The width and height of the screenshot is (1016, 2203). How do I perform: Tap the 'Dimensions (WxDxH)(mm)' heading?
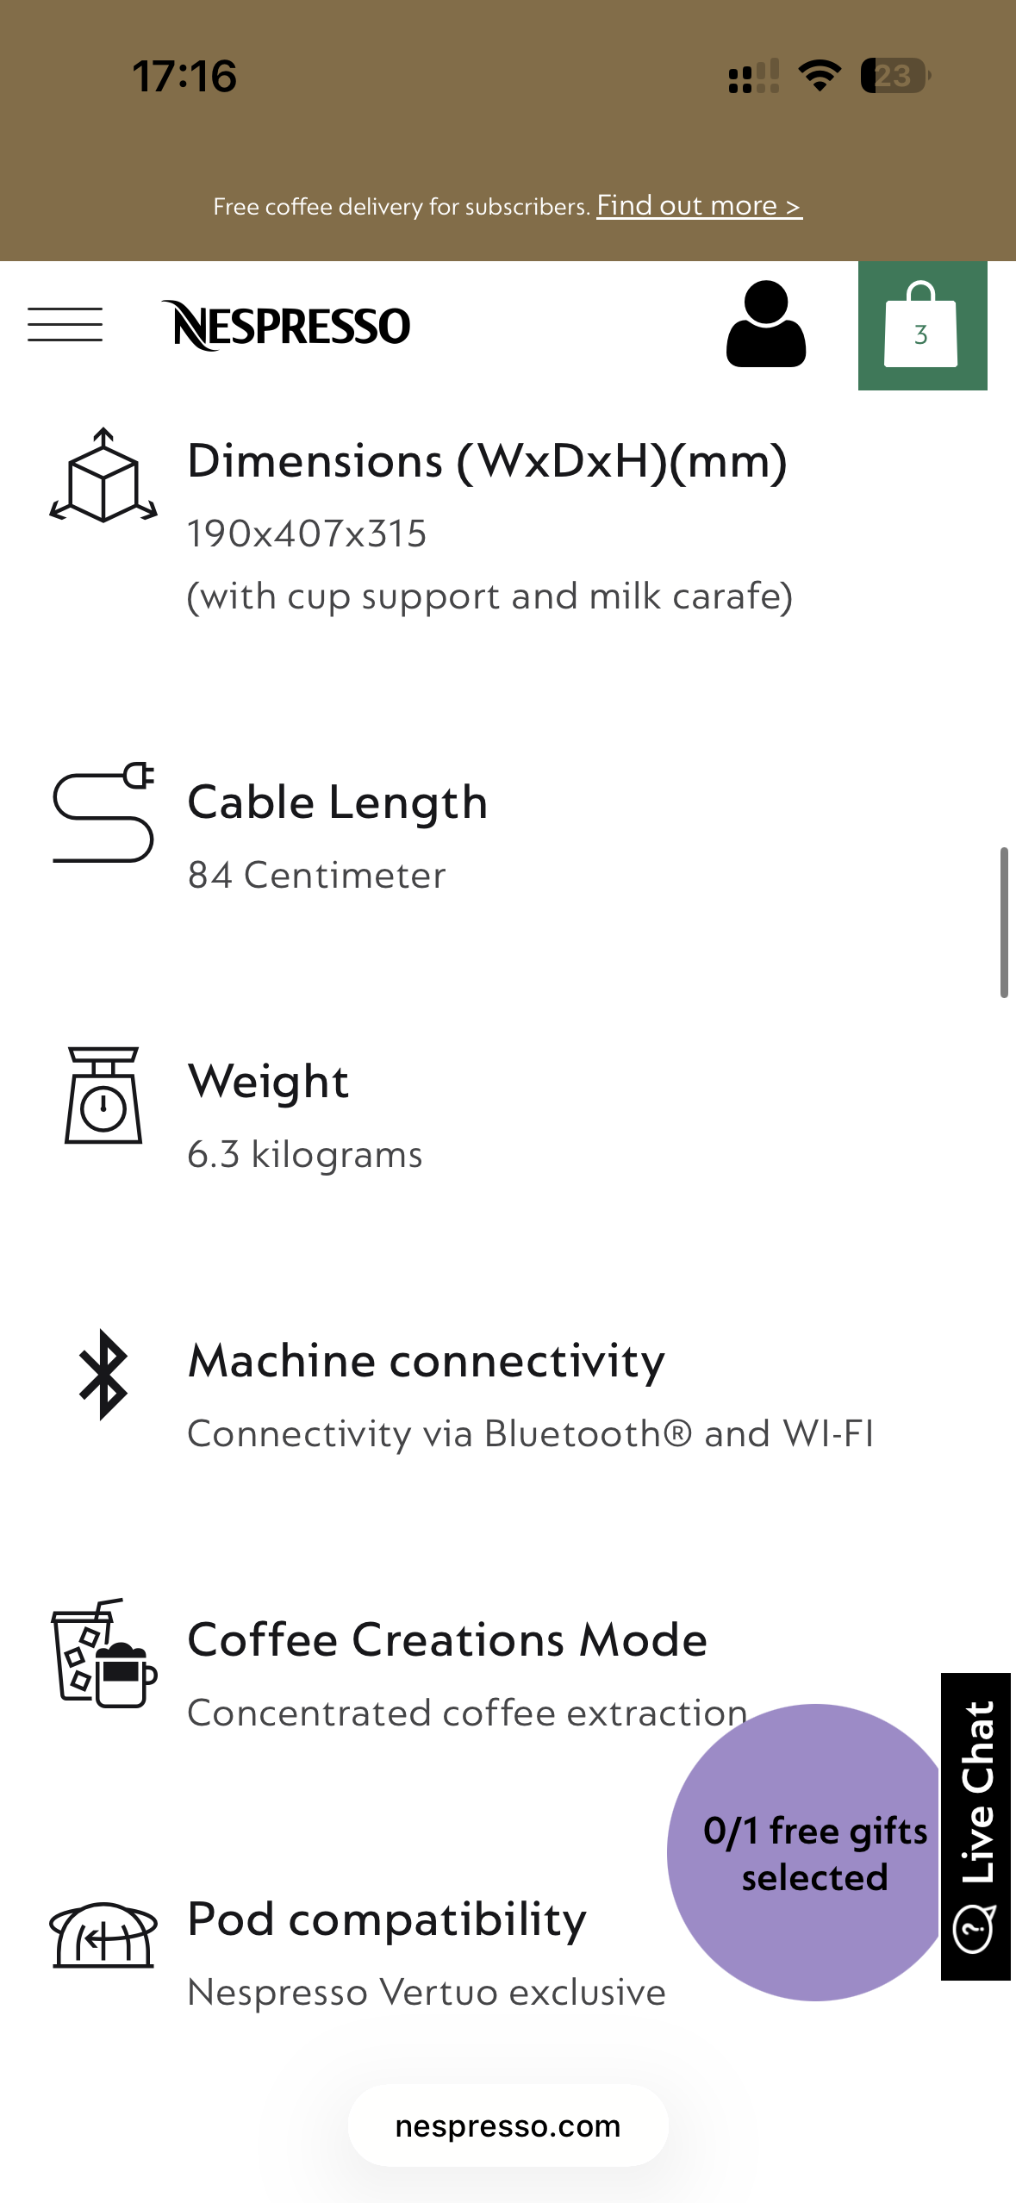[487, 461]
